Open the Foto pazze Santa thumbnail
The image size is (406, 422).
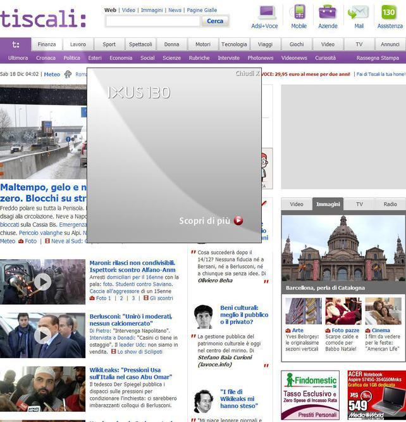[x=343, y=311]
